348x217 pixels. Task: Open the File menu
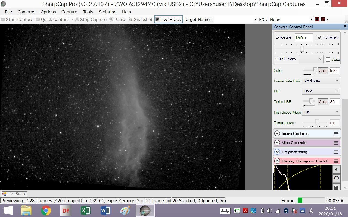point(8,12)
